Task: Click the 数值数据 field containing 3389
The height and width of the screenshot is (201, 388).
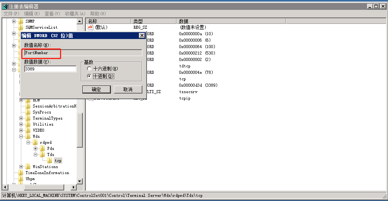Action: [50, 69]
